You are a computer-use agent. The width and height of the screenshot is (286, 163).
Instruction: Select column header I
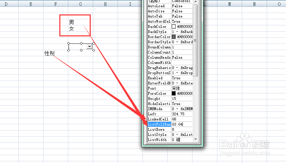[x=130, y=4]
